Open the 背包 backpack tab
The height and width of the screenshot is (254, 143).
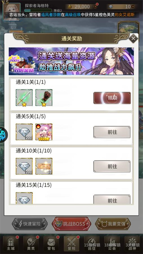point(52,244)
